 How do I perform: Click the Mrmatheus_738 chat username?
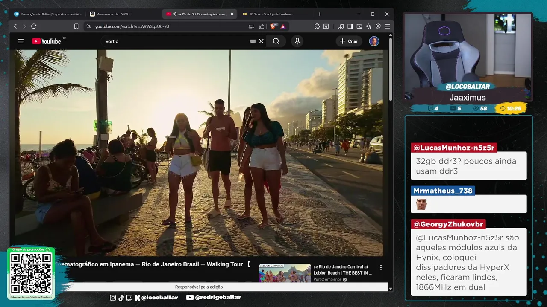[443, 191]
